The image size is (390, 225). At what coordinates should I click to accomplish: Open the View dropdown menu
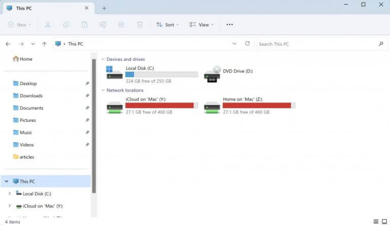click(202, 25)
